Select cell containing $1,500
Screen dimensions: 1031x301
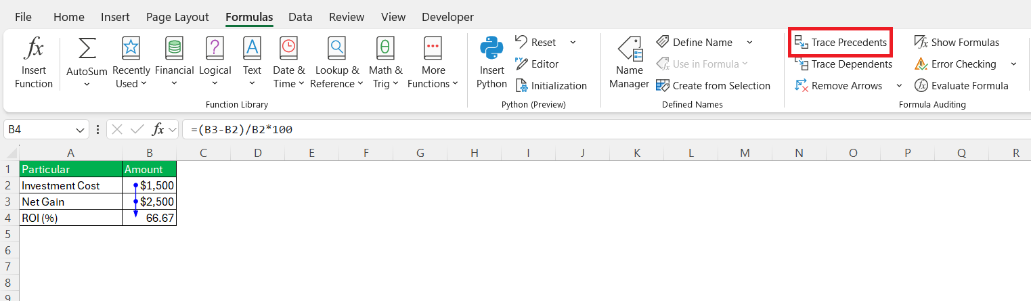[x=150, y=185]
